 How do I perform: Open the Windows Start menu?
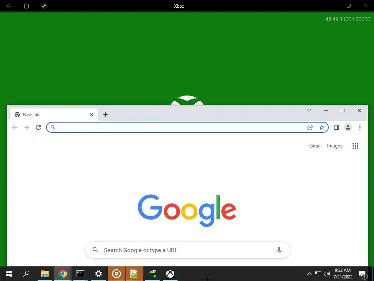pos(9,274)
